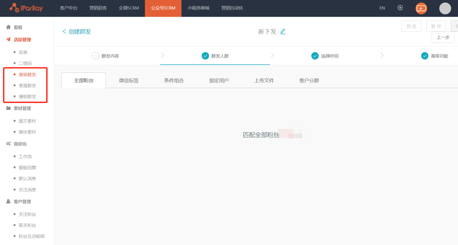Open 企微SCRM in top navigation
458x245 pixels.
tap(129, 8)
